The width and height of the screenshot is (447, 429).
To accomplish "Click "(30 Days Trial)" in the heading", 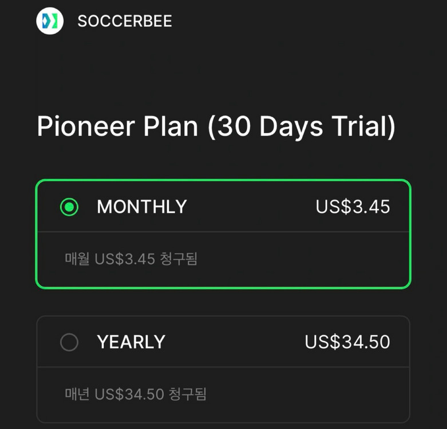I will [x=300, y=127].
